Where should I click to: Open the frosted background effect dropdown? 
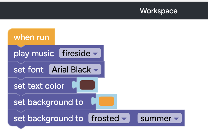[x=108, y=118]
